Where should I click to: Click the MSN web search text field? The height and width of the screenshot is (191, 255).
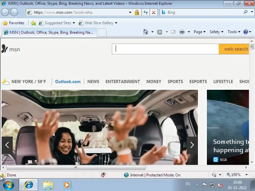click(165, 49)
